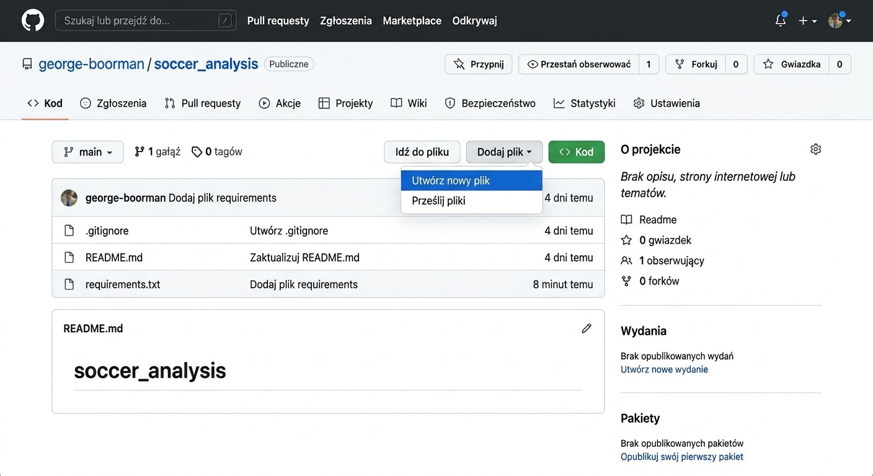
Task: Click the people icon beside 1 obserwujący
Action: (627, 260)
